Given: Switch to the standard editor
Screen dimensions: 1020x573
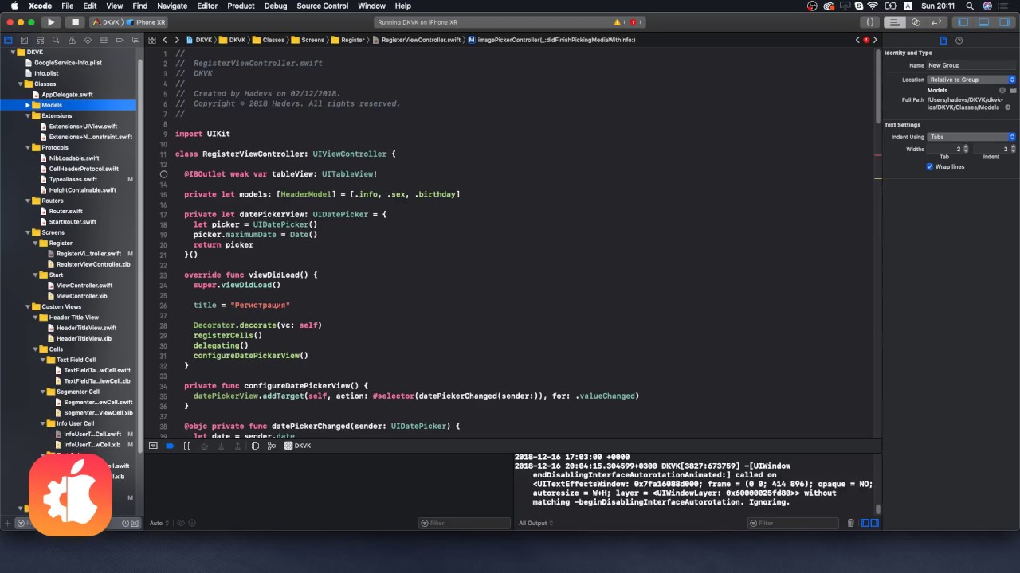Looking at the screenshot, I should [x=896, y=22].
